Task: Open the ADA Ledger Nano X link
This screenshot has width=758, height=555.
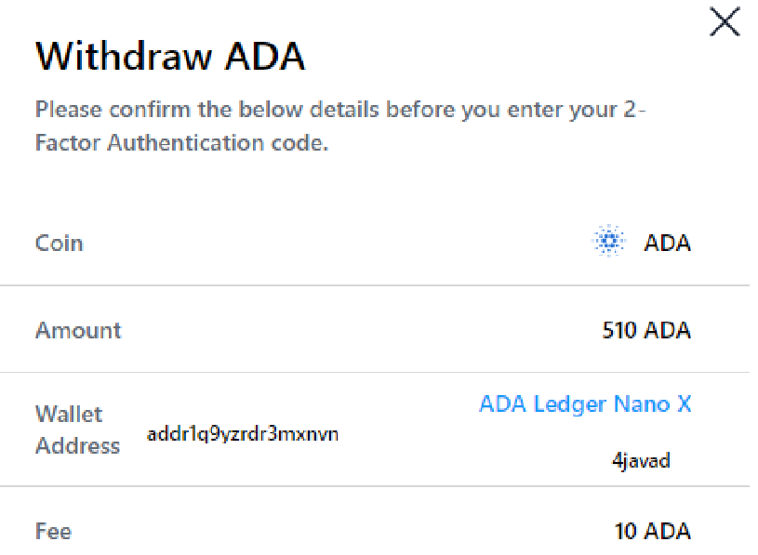Action: [585, 404]
